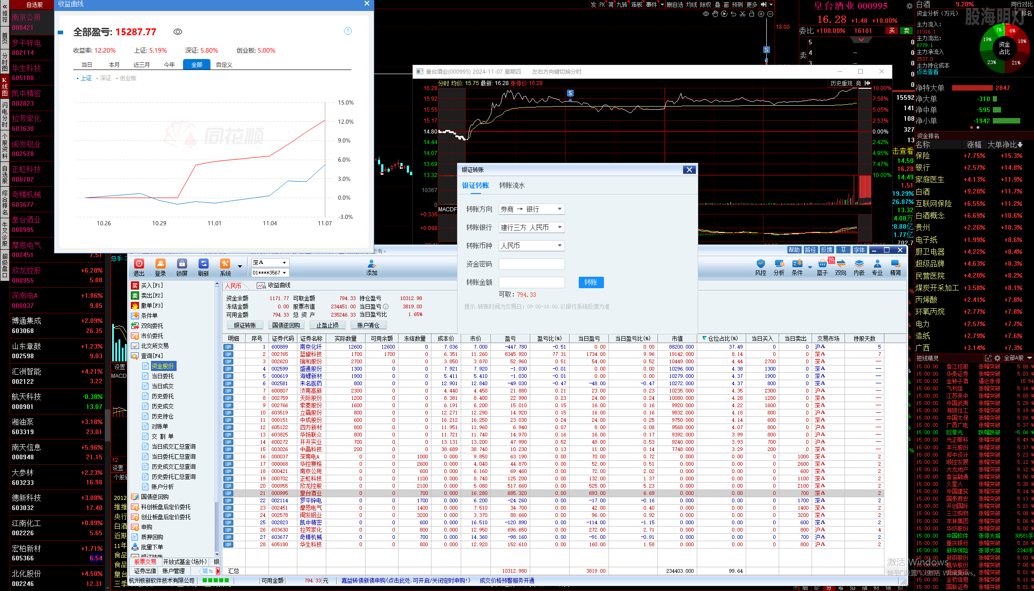The height and width of the screenshot is (591, 1034).
Task: Open 开放式基金(场外) bottom tab
Action: pos(185,562)
